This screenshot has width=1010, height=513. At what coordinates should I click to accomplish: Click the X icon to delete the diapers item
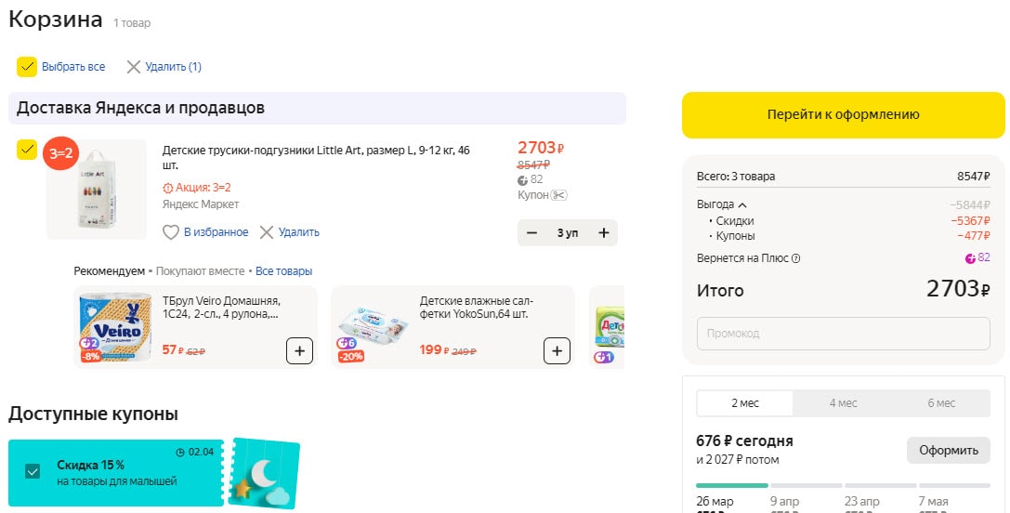click(267, 232)
